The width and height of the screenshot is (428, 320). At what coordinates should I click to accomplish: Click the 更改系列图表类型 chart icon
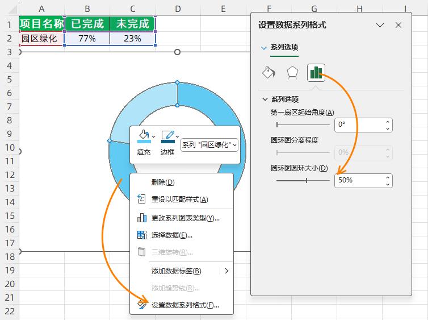[x=142, y=218]
